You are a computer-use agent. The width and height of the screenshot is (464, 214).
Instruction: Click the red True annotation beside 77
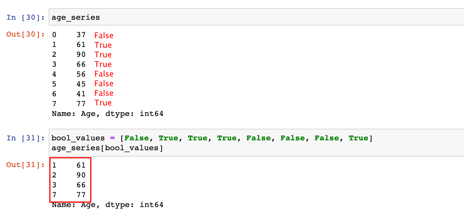click(x=103, y=103)
